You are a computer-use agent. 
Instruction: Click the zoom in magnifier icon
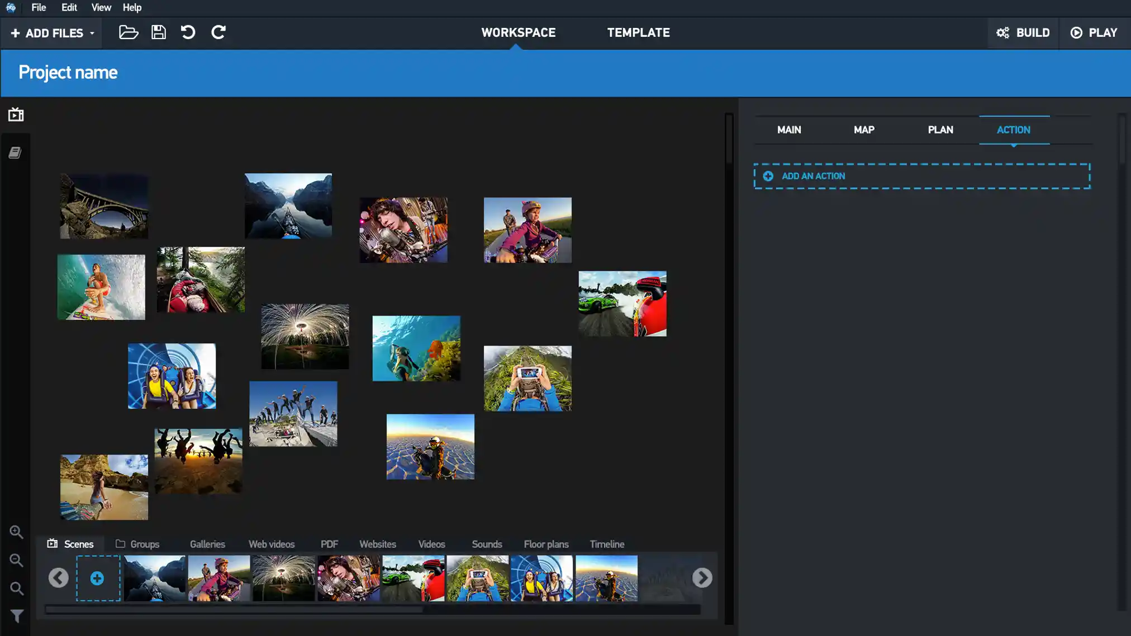[x=16, y=532]
